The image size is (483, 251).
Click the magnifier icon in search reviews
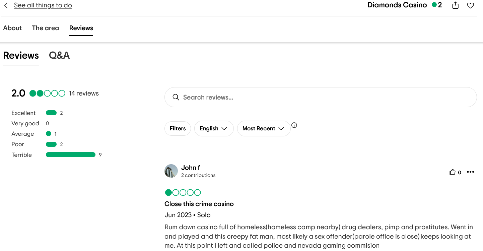click(176, 97)
